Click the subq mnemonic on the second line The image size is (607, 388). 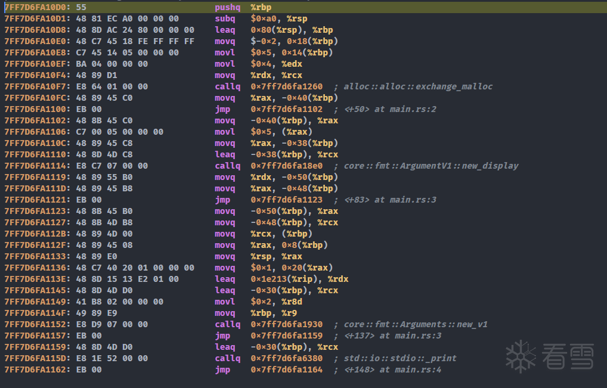click(224, 18)
